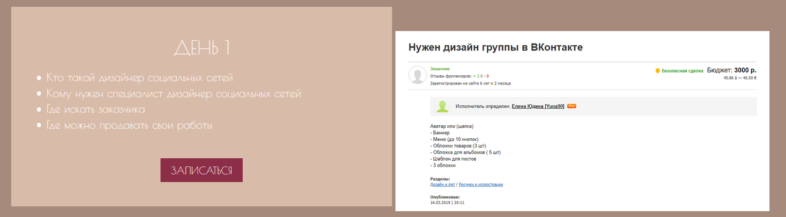Click the item 3 обложки
786x217 pixels.
[x=443, y=166]
